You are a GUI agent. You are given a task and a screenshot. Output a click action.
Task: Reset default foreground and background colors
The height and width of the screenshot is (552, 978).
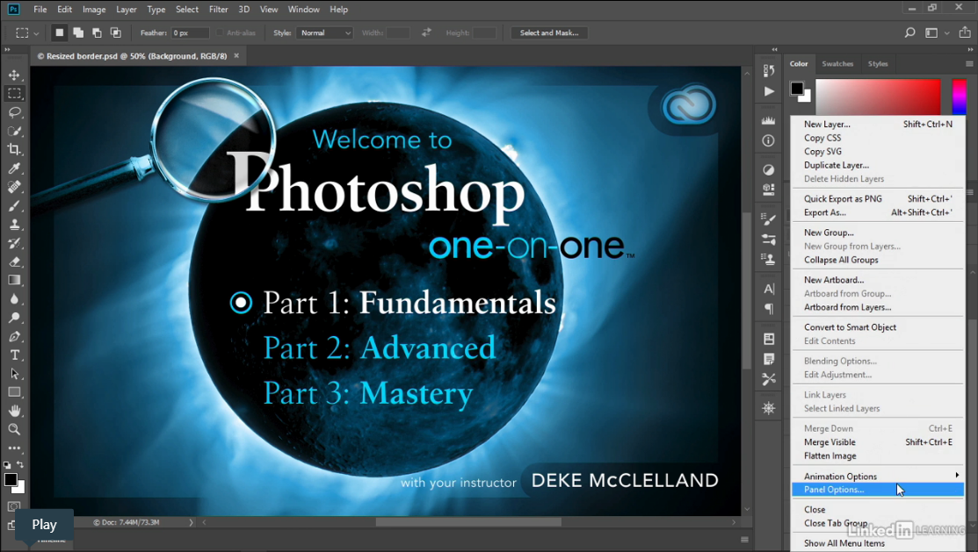7,465
